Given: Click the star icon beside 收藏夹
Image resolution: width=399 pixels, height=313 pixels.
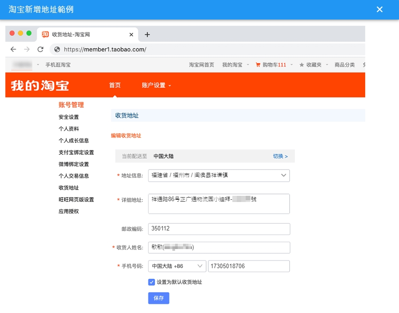Looking at the screenshot, I should coord(302,65).
